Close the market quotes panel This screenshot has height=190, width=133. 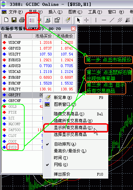click(x=73, y=29)
